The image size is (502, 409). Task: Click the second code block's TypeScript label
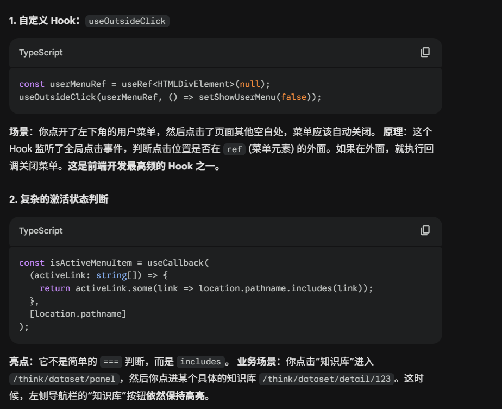click(41, 231)
